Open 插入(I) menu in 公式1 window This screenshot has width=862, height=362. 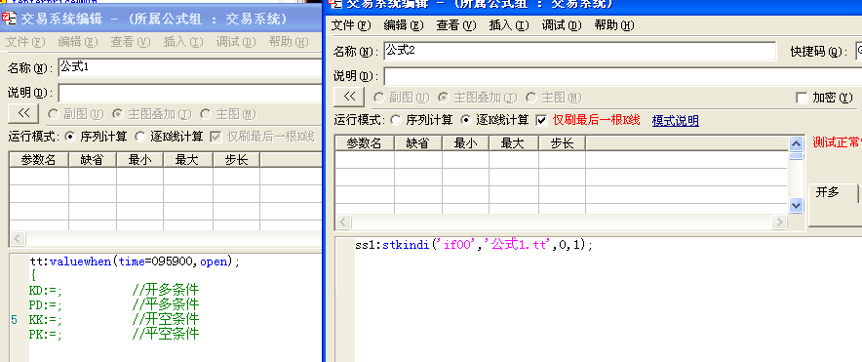click(183, 42)
